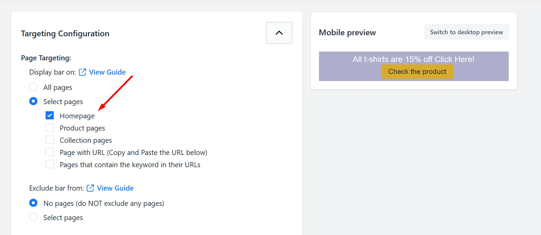Tick the Page with URL checkbox

click(x=50, y=152)
